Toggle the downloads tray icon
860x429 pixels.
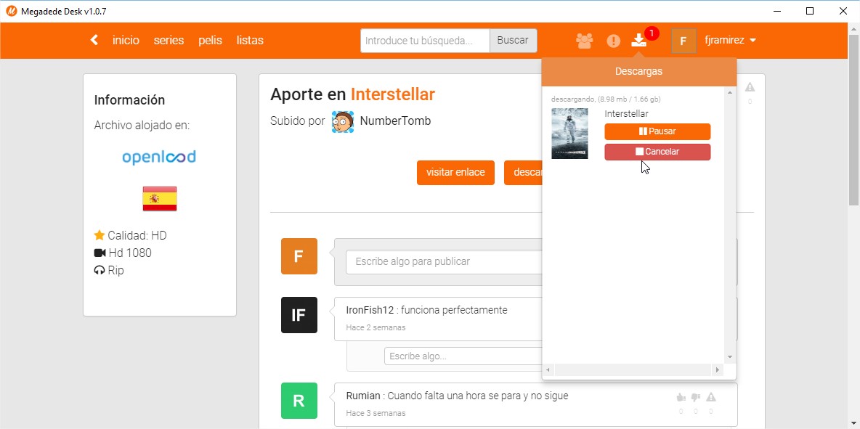(x=639, y=40)
